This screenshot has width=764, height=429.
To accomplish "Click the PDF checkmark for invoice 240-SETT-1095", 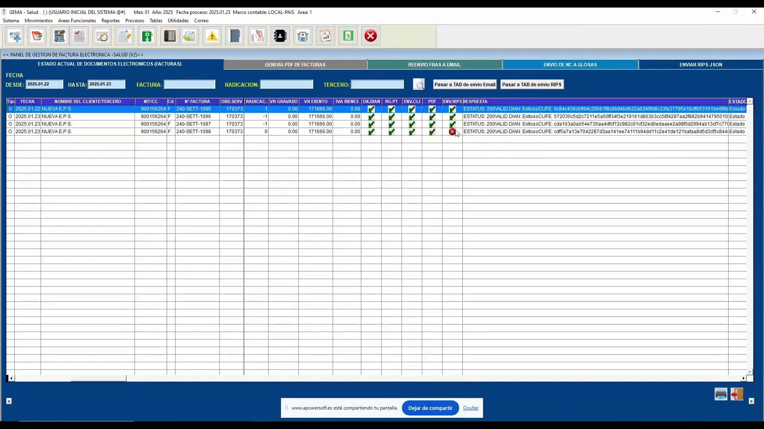I will pyautogui.click(x=432, y=109).
